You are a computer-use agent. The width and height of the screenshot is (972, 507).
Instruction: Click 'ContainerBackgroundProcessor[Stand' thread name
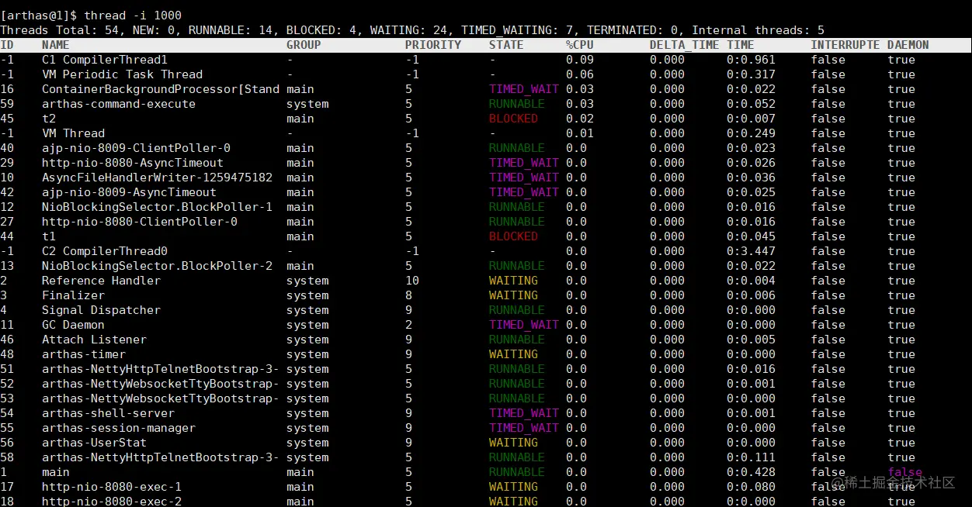[161, 88]
